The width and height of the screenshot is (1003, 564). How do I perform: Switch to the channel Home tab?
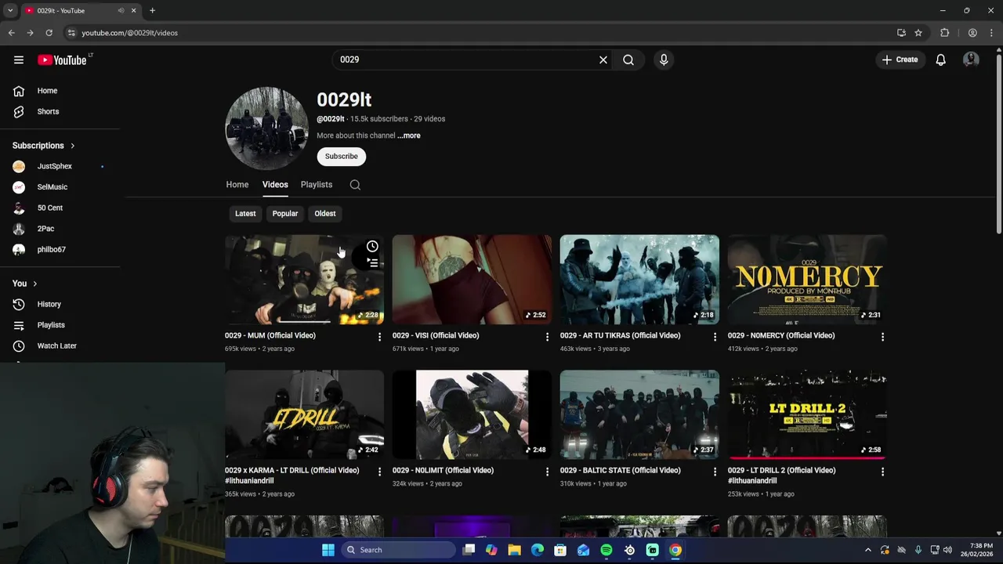point(237,185)
